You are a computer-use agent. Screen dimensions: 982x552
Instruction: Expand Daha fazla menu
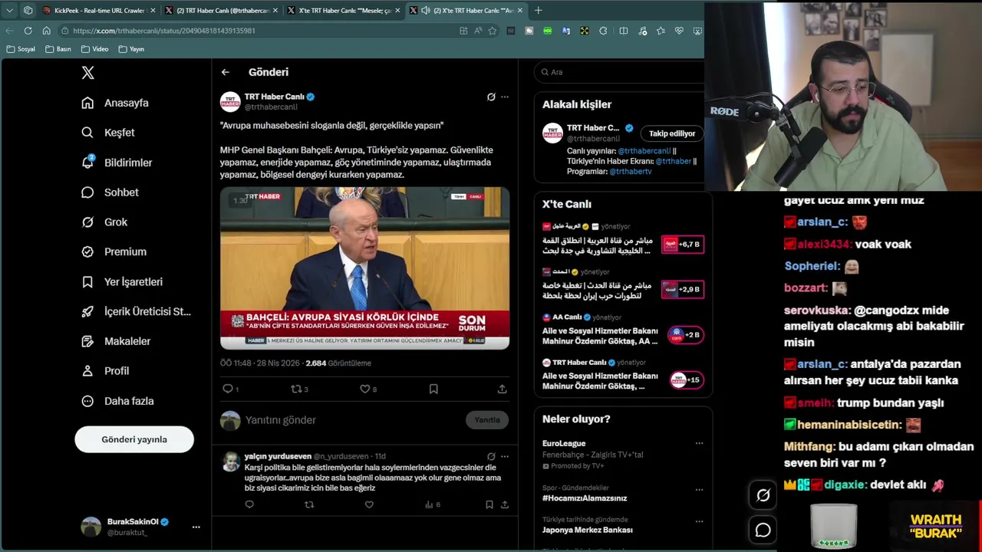click(x=118, y=401)
